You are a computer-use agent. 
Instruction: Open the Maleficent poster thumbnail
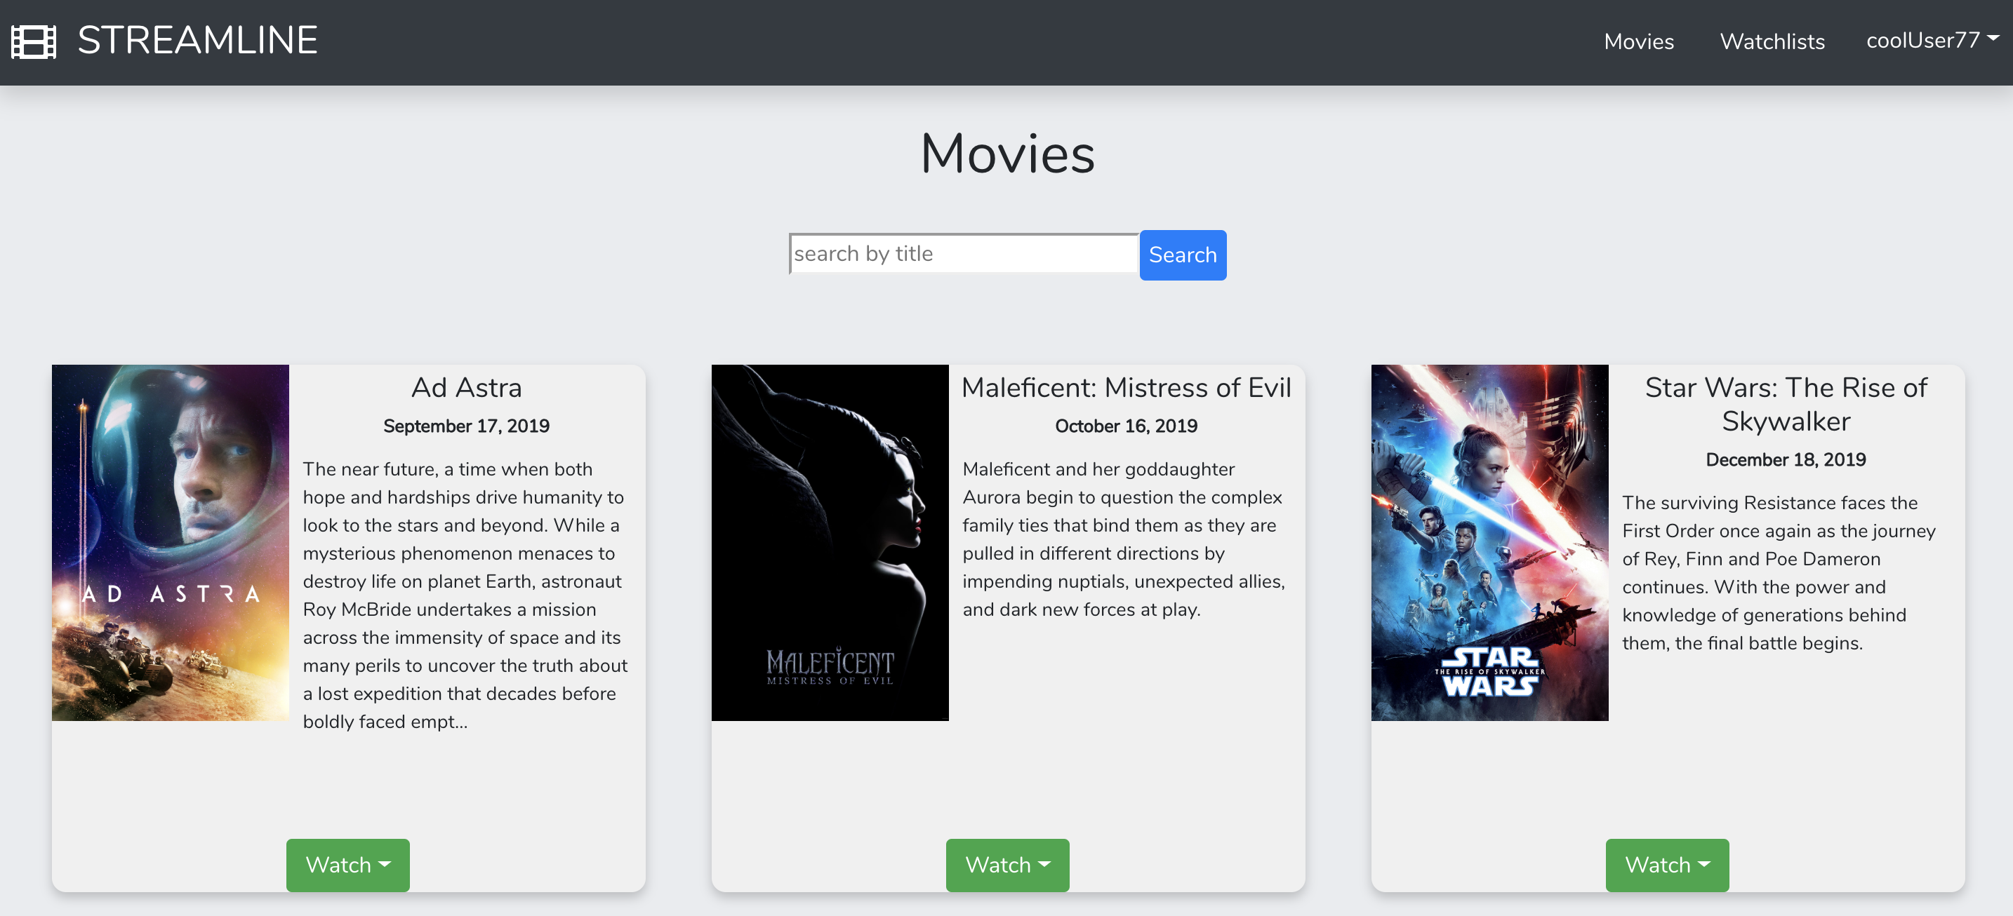tap(830, 542)
